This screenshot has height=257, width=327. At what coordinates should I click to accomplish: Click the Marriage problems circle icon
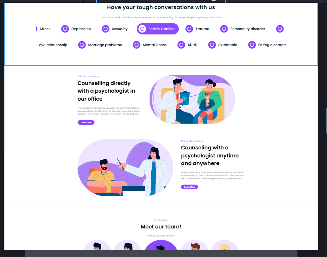[82, 45]
